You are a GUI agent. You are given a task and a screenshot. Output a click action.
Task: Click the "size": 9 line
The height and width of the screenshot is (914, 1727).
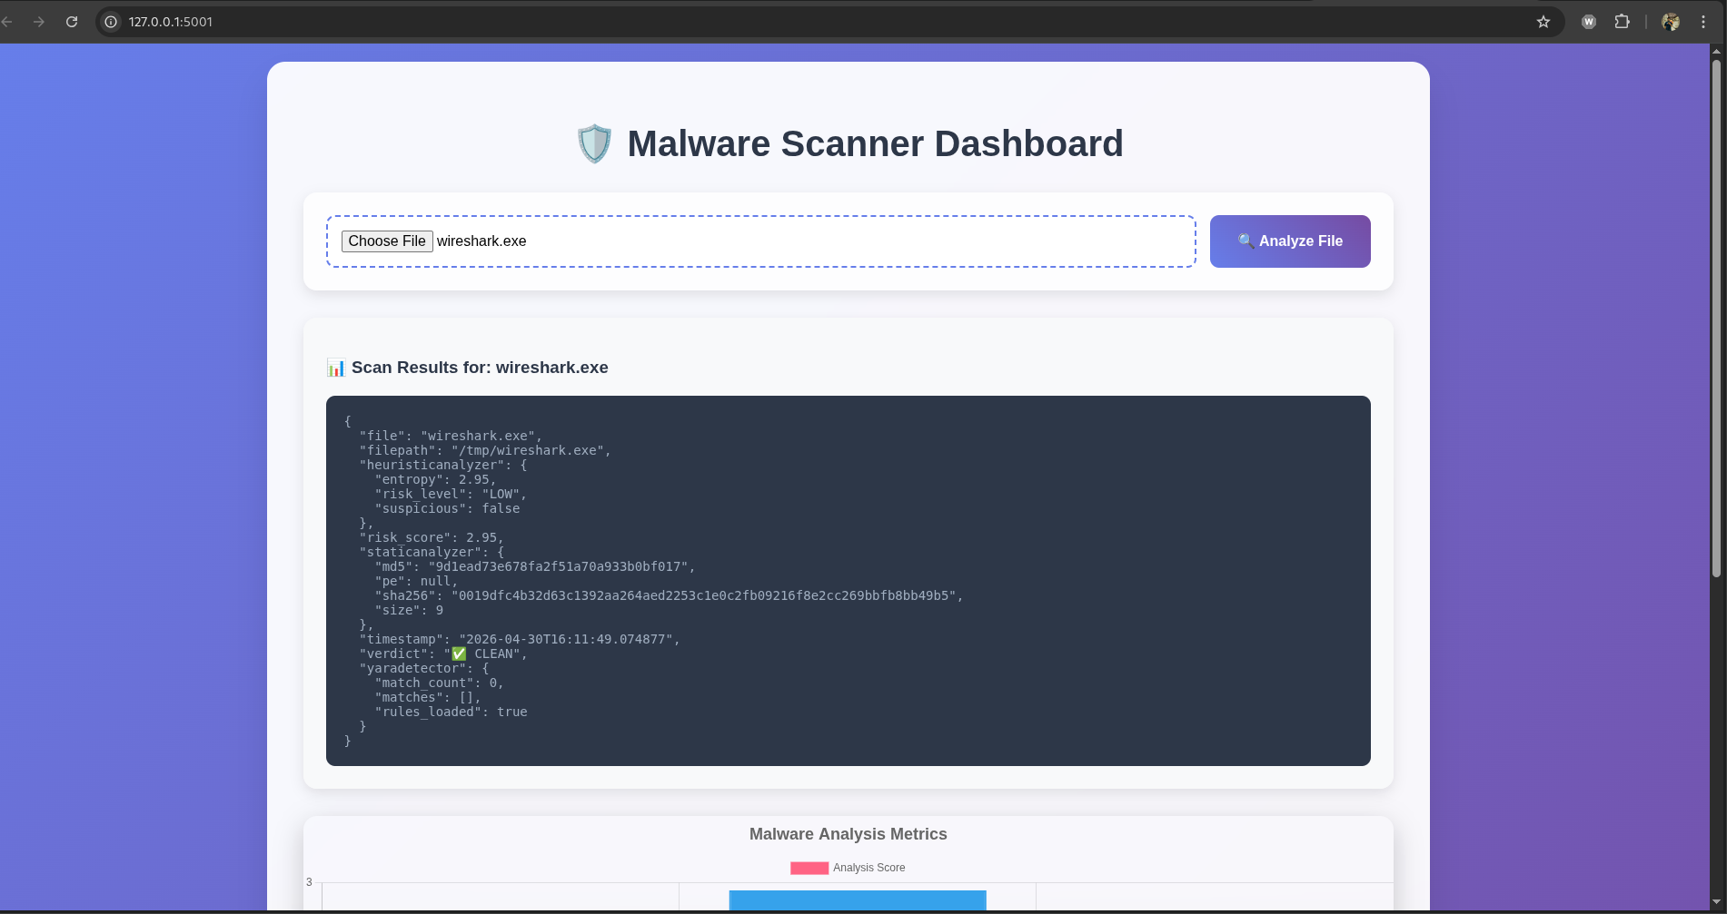(409, 610)
